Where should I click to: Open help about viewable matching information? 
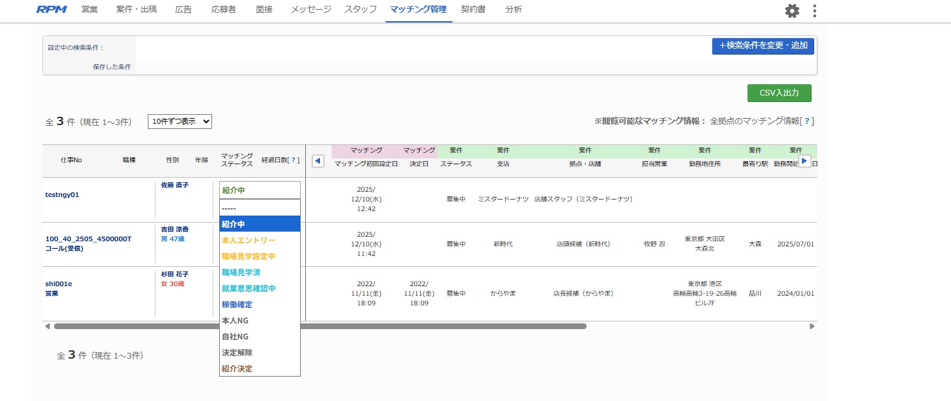click(807, 121)
